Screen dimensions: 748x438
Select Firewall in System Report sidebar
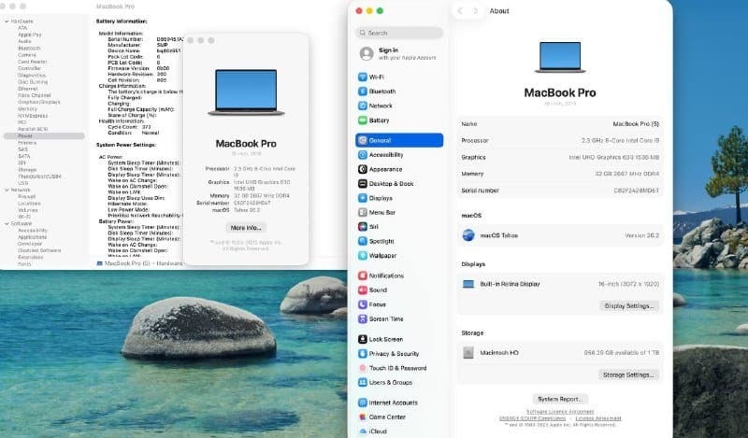27,196
